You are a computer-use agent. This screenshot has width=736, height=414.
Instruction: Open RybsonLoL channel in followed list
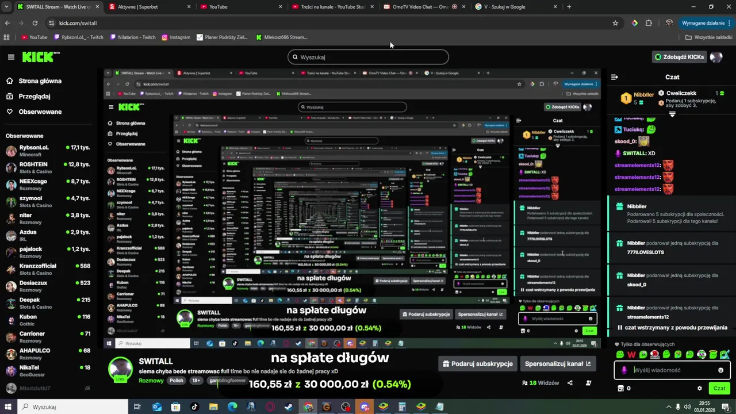[x=48, y=151]
